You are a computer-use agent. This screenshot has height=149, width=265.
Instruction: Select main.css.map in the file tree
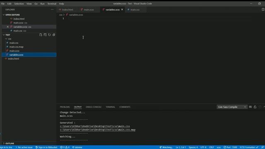pos(29,47)
